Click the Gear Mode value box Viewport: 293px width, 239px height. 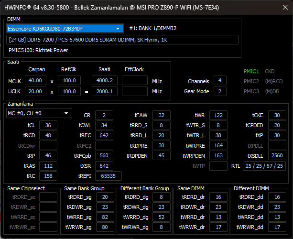(x=220, y=91)
